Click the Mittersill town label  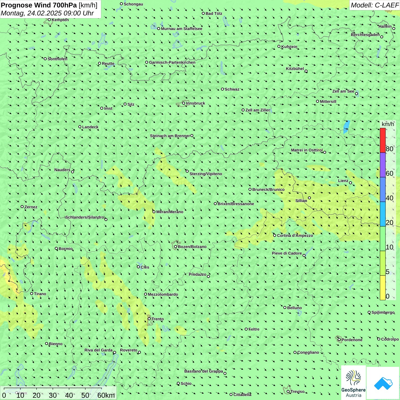click(x=328, y=101)
